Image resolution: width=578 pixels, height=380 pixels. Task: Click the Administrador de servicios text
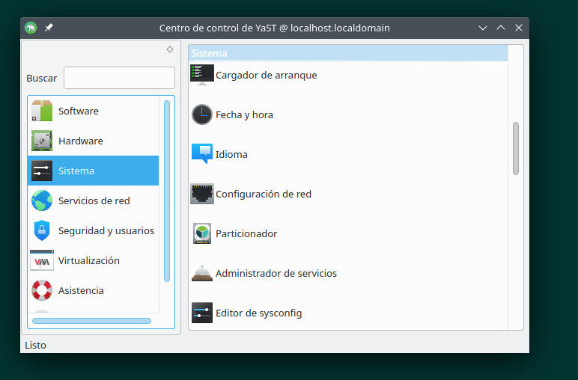pos(276,273)
